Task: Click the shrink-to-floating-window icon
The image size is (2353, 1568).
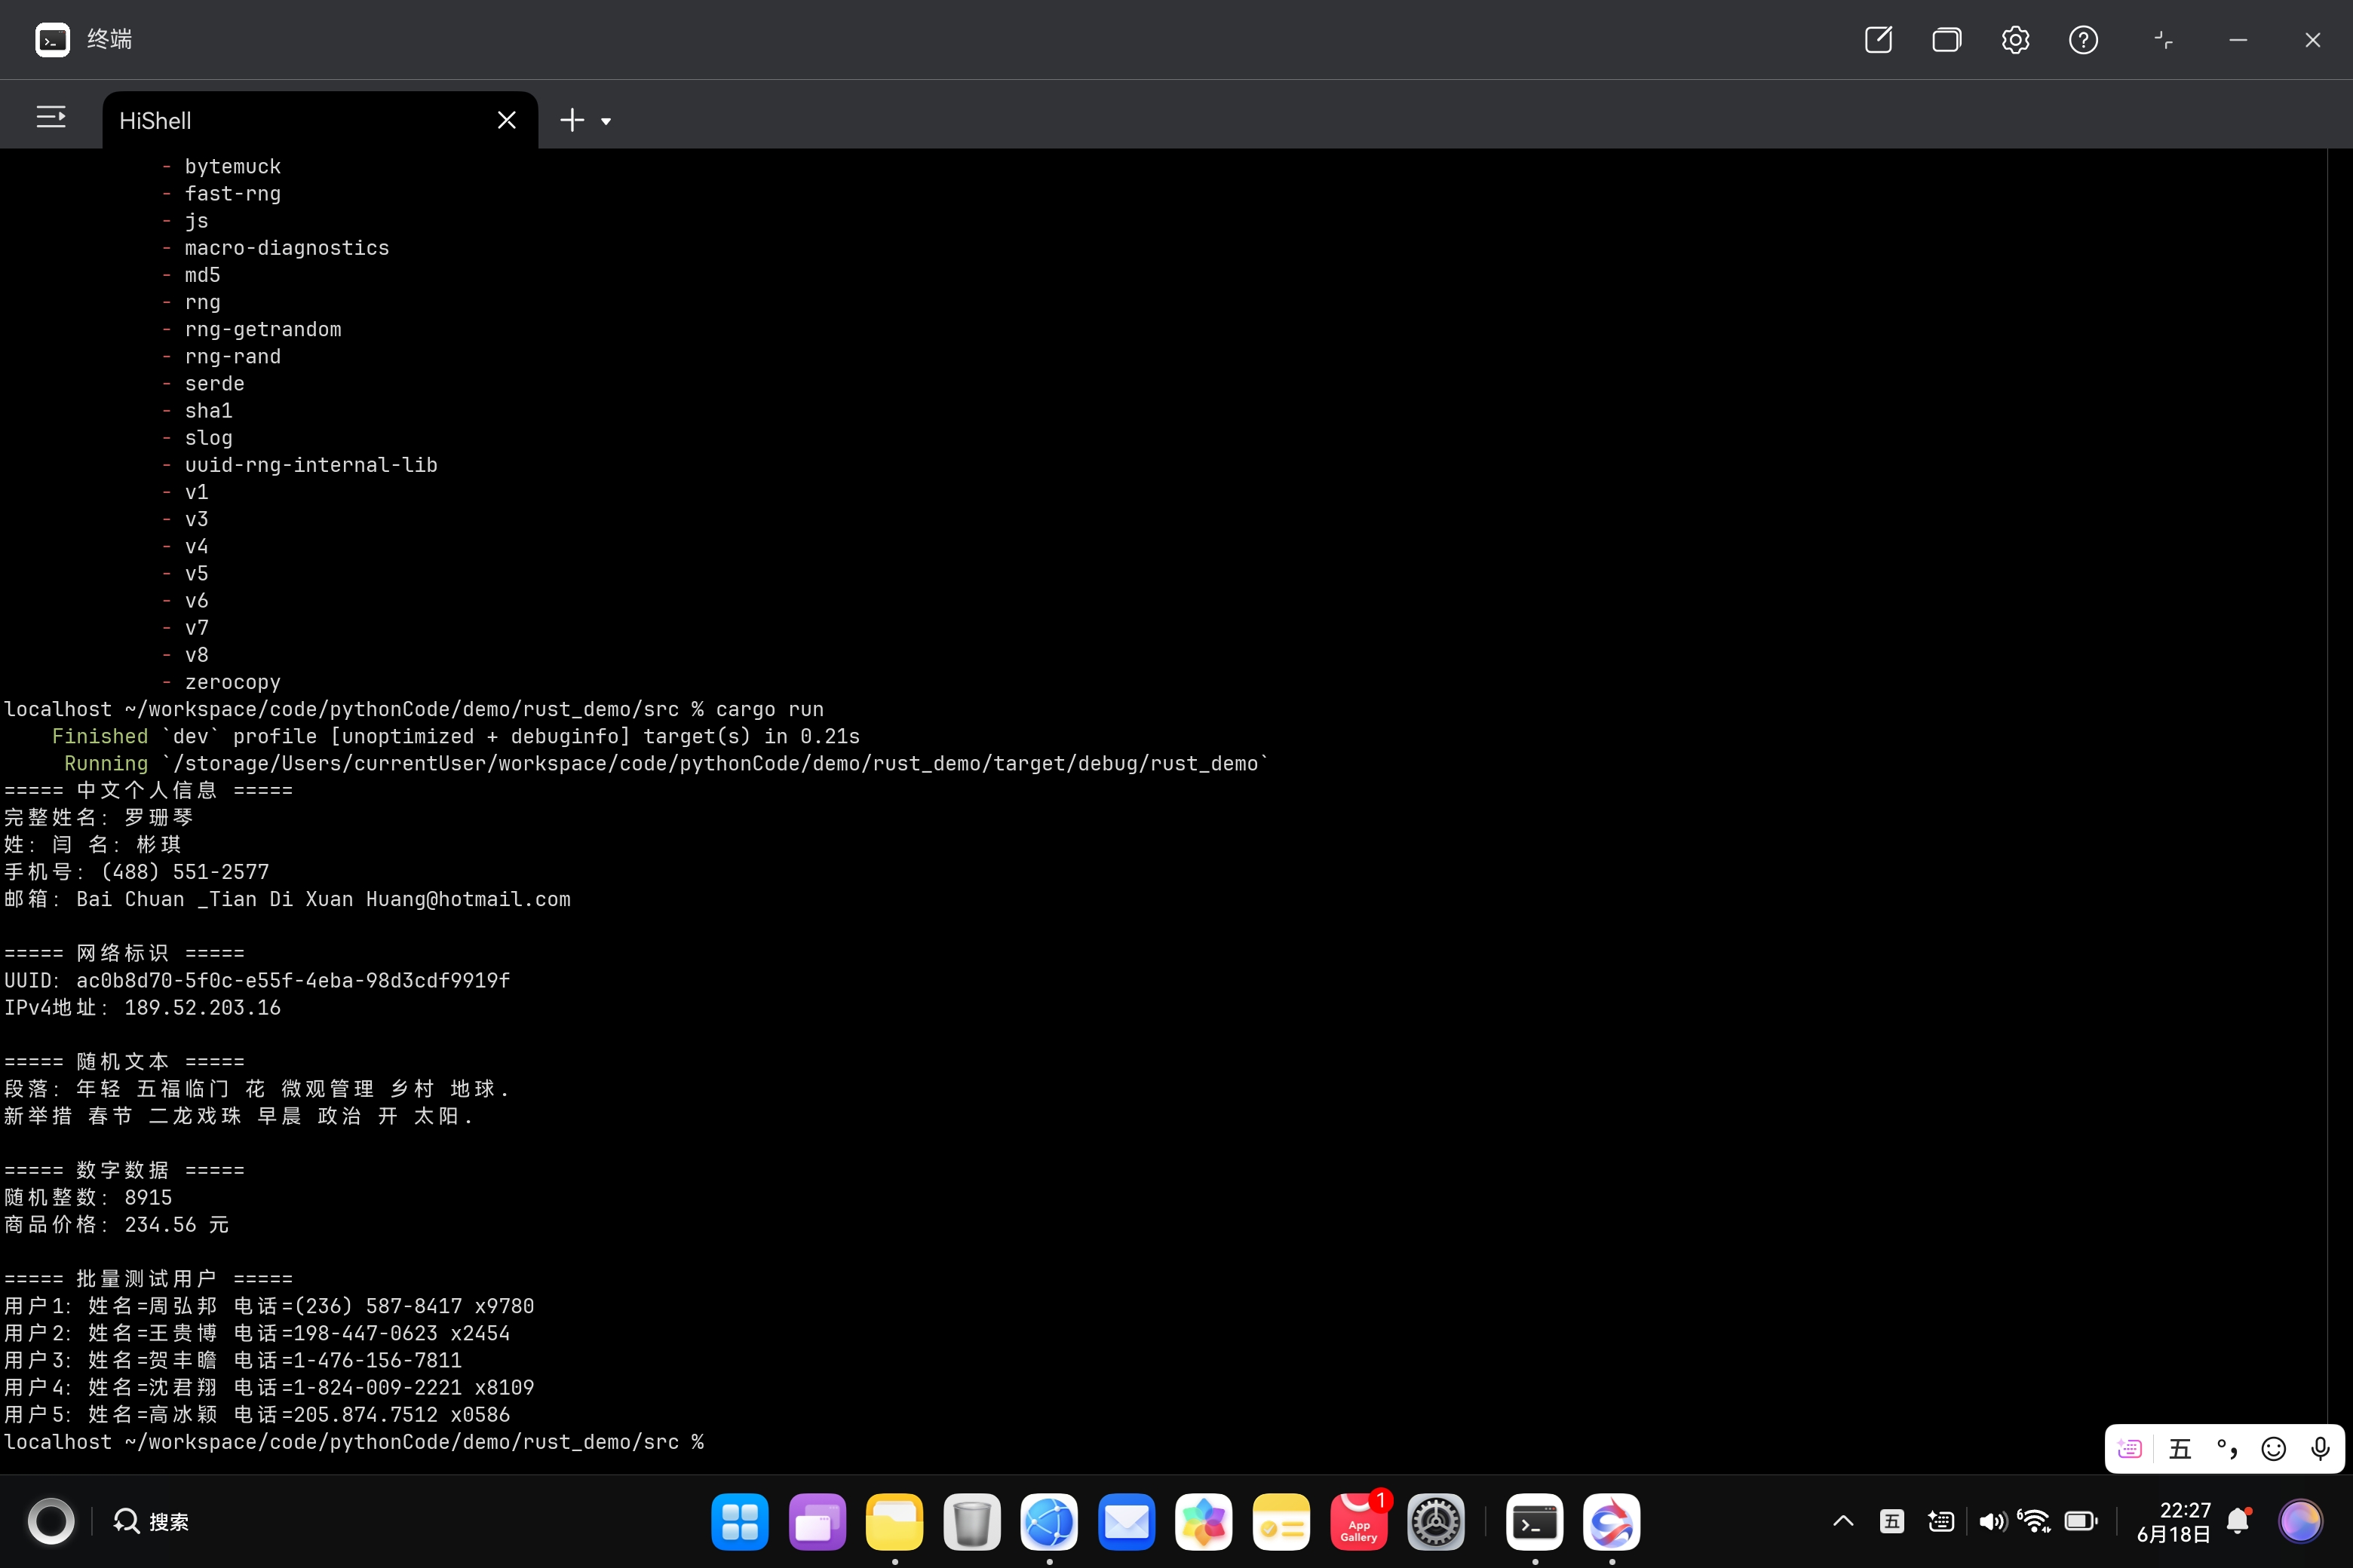Action: click(2163, 40)
